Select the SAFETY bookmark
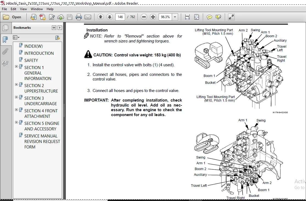Image resolution: width=306 pixels, height=201 pixels. coord(31,60)
